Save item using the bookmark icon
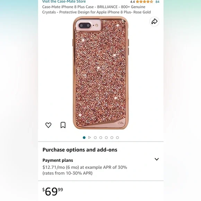This screenshot has height=201, width=201. 63,125
